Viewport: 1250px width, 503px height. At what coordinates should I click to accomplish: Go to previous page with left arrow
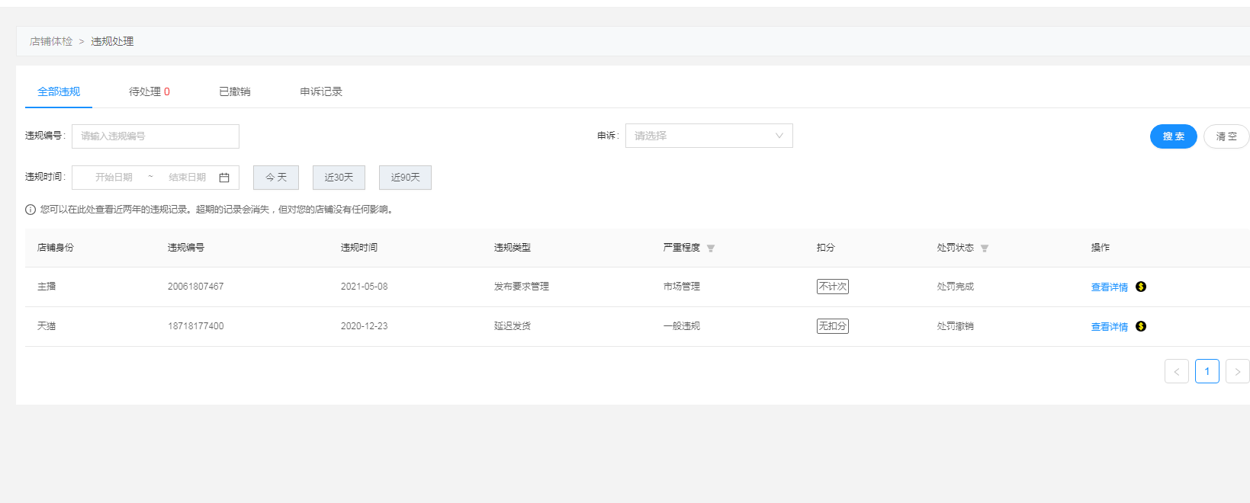[x=1176, y=372]
